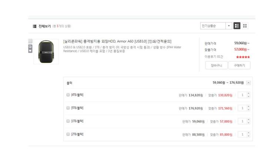Increase quantity for 1TB option
This screenshot has width=269, height=149.
[x=248, y=120]
